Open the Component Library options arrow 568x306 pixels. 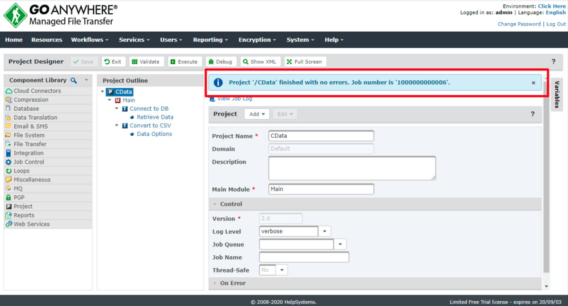click(86, 80)
